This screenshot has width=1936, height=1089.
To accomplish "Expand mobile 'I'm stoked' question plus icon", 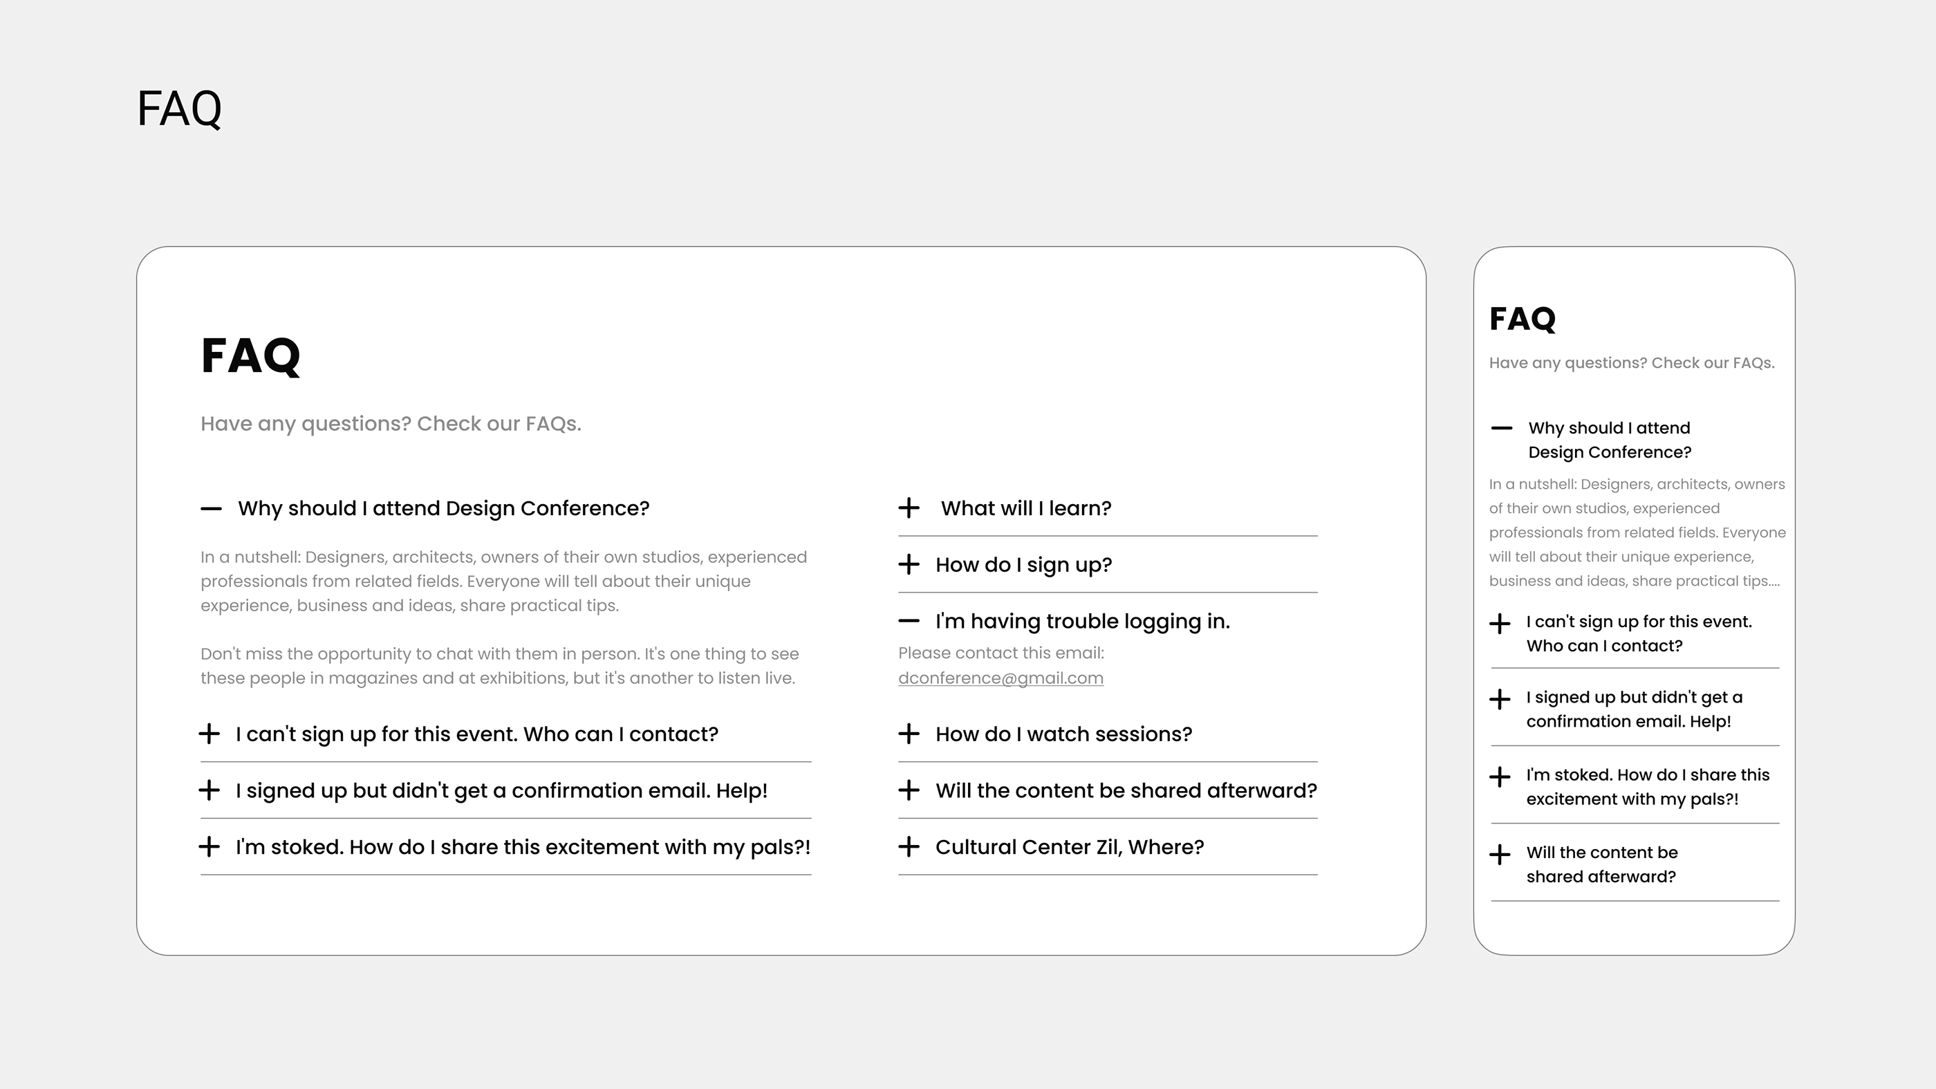I will tap(1499, 777).
